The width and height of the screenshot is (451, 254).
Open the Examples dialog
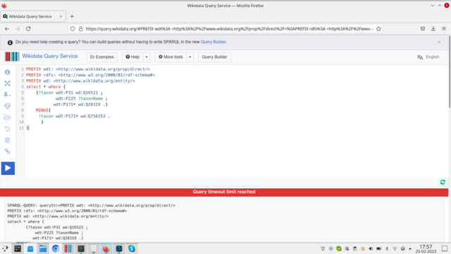point(101,57)
